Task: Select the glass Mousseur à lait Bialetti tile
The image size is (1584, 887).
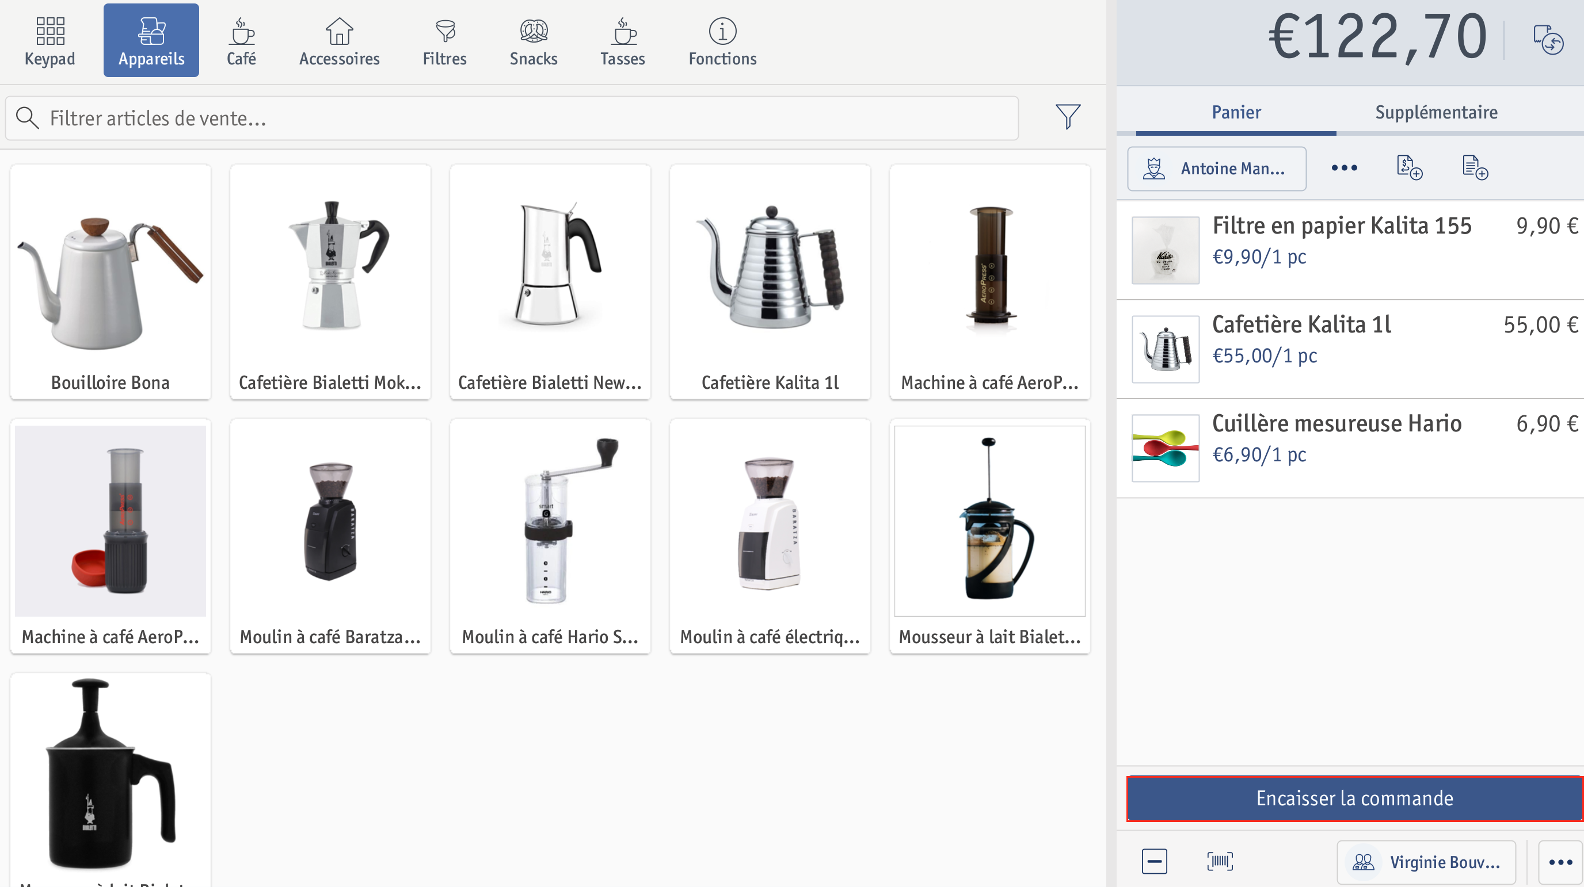Action: (989, 536)
